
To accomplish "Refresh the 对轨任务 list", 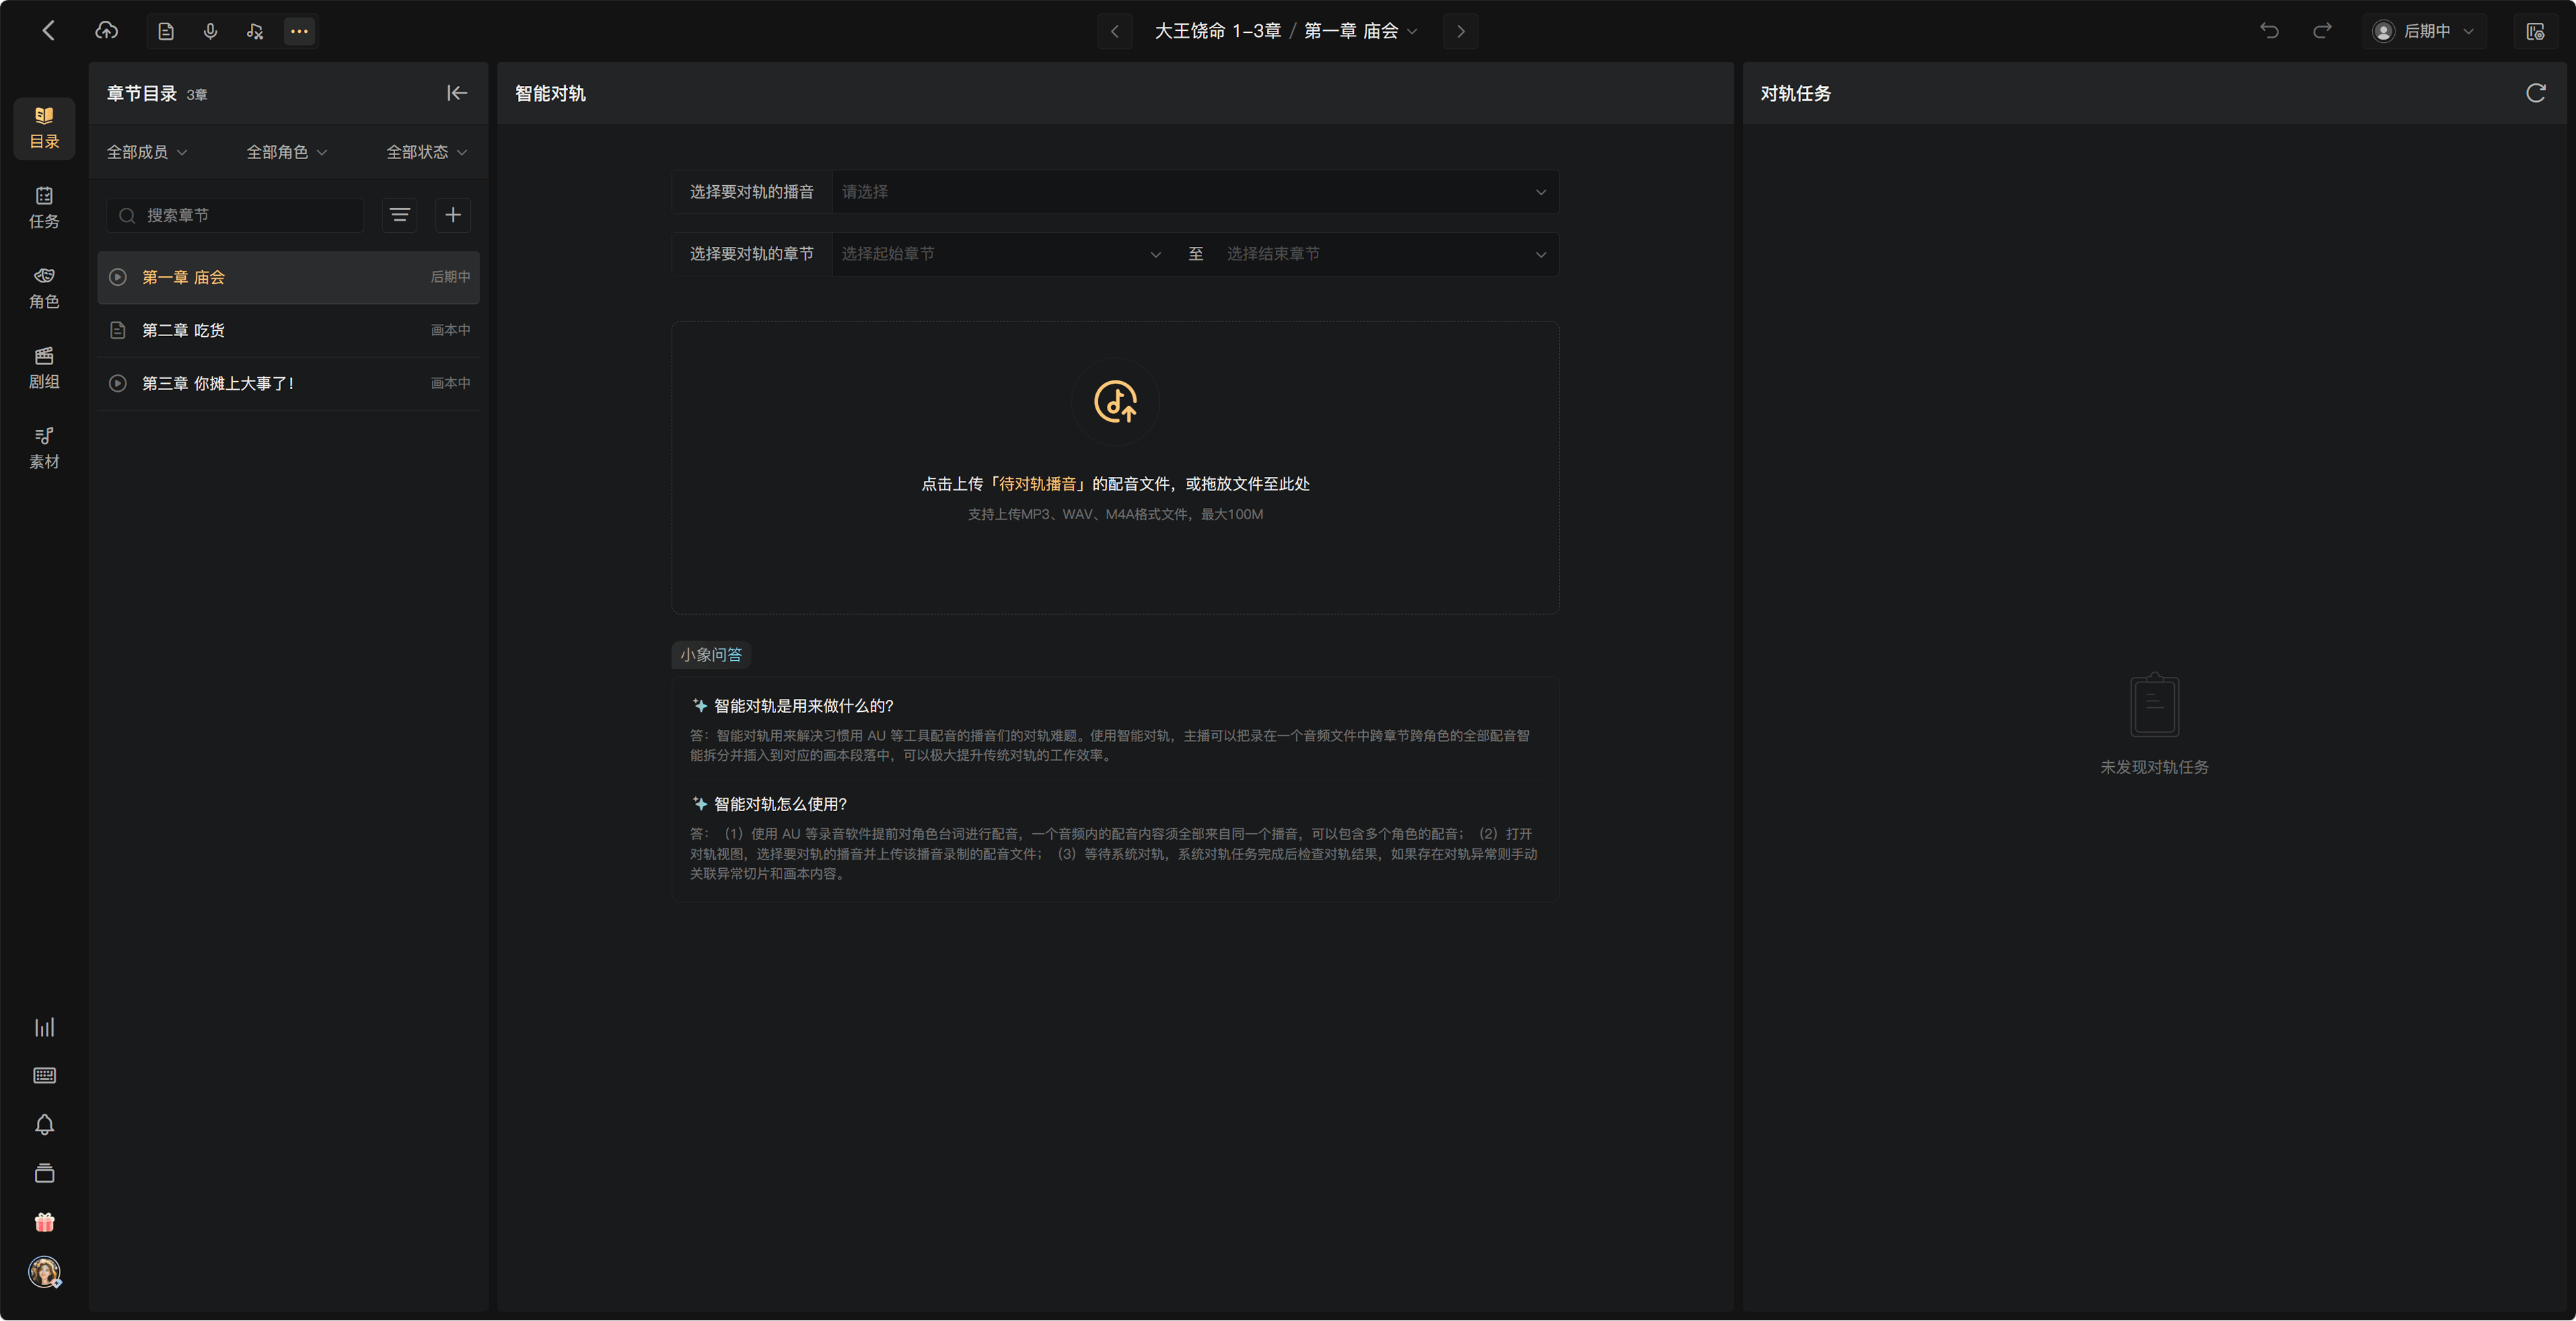I will pos(2535,93).
